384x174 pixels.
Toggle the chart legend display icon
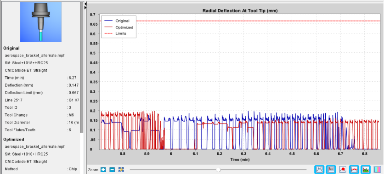(331, 169)
